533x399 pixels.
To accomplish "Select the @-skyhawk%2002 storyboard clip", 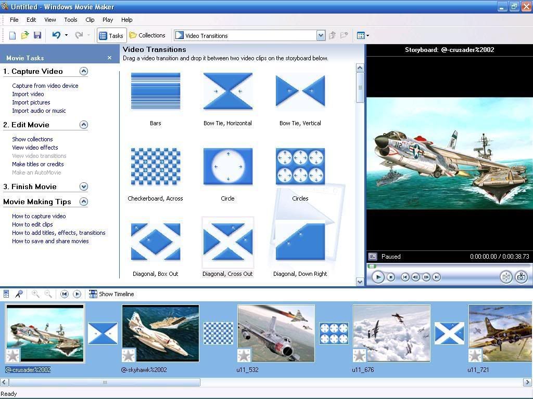I will 160,333.
